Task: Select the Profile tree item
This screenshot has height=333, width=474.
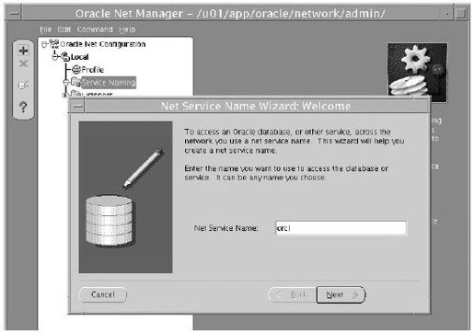Action: 93,70
